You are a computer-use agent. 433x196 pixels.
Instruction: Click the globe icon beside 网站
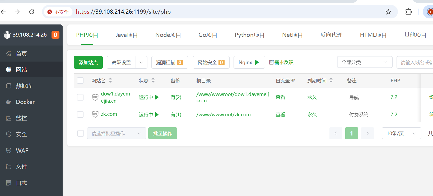(x=9, y=69)
